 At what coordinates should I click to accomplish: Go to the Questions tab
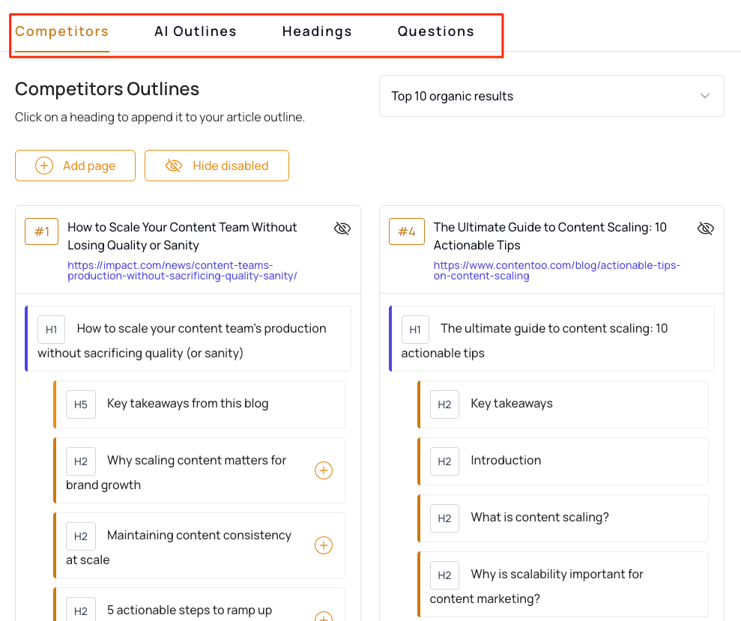(x=436, y=31)
